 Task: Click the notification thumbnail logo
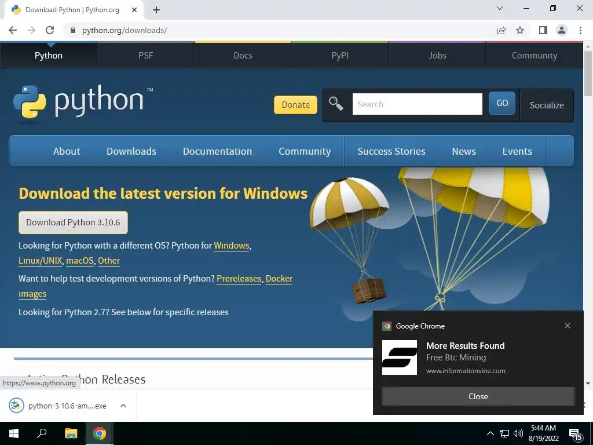point(400,358)
